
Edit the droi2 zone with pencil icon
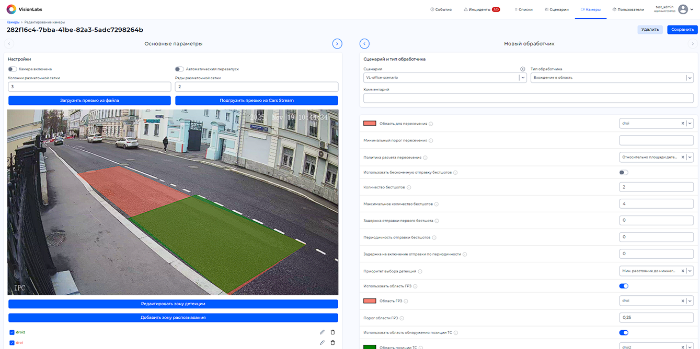(x=322, y=332)
